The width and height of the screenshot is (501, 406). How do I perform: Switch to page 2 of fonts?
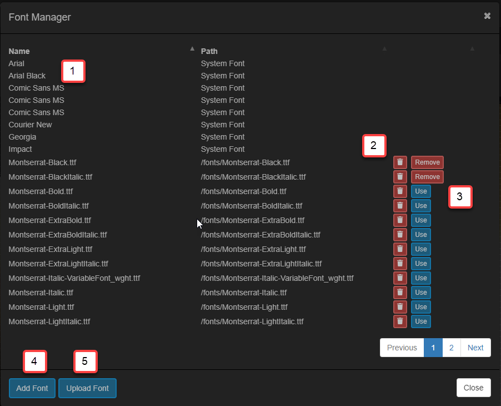[451, 348]
